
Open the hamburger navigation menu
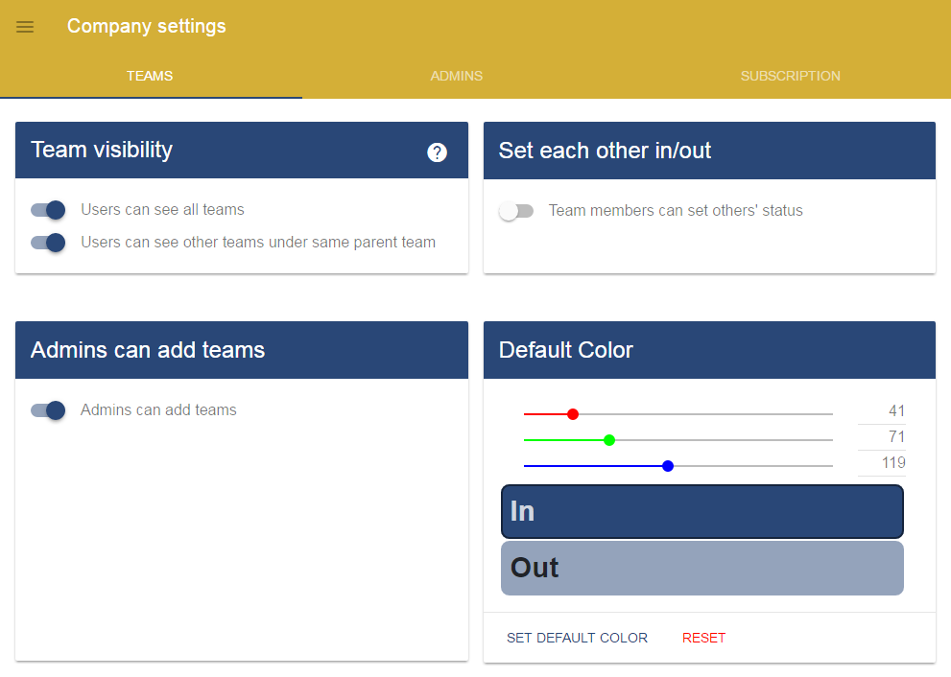25,27
